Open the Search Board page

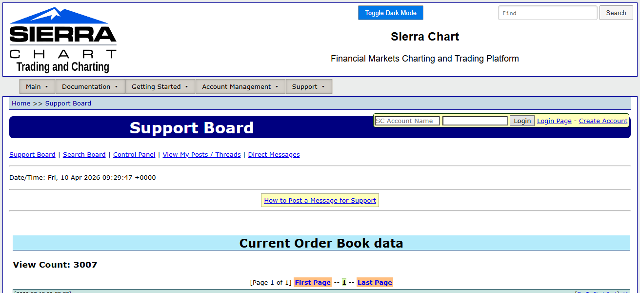pyautogui.click(x=84, y=154)
